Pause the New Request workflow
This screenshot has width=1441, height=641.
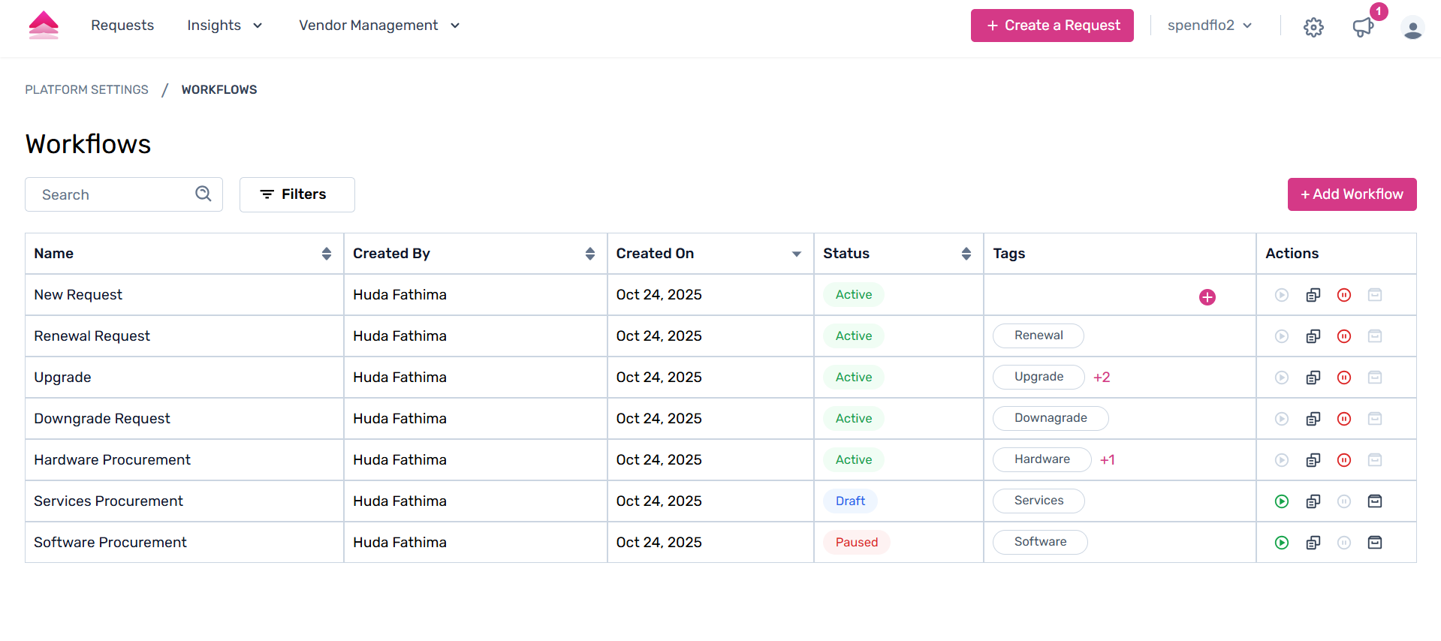click(1343, 295)
